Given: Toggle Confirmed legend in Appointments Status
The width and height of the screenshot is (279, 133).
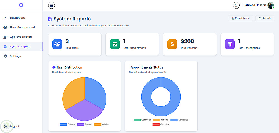Looking at the screenshot, I should pos(142,120).
